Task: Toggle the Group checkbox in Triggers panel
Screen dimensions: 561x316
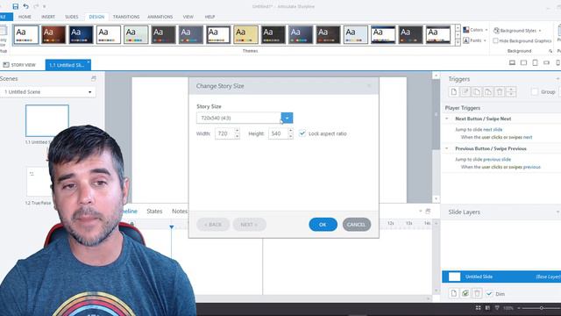Action: coord(535,92)
